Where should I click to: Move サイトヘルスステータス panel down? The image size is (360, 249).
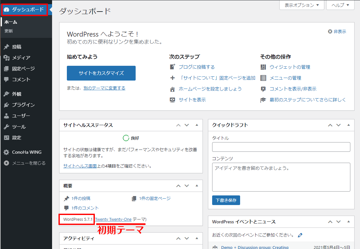click(x=187, y=125)
